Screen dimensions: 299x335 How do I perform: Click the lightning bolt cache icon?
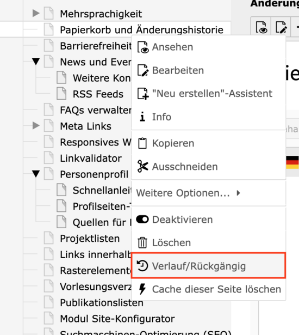pos(142,289)
